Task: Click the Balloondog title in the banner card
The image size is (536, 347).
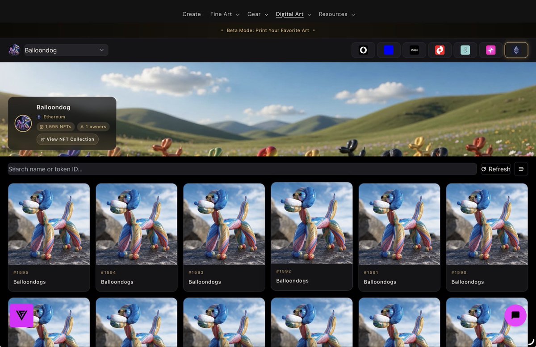Action: pos(53,107)
